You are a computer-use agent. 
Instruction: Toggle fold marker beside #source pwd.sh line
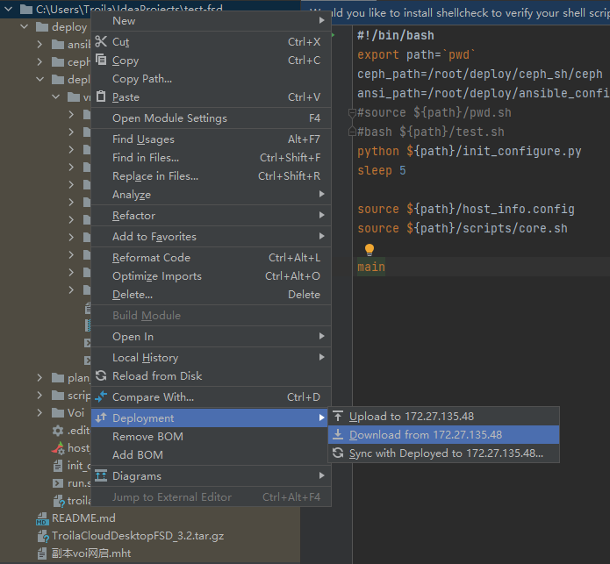click(351, 113)
